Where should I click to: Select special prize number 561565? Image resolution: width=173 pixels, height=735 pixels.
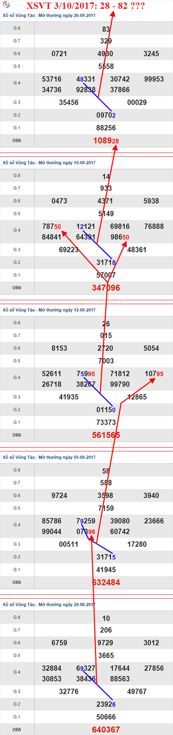tap(106, 435)
